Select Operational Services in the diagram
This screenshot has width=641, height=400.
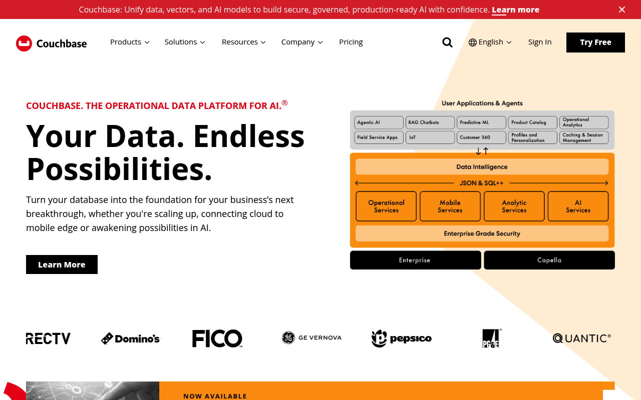386,206
